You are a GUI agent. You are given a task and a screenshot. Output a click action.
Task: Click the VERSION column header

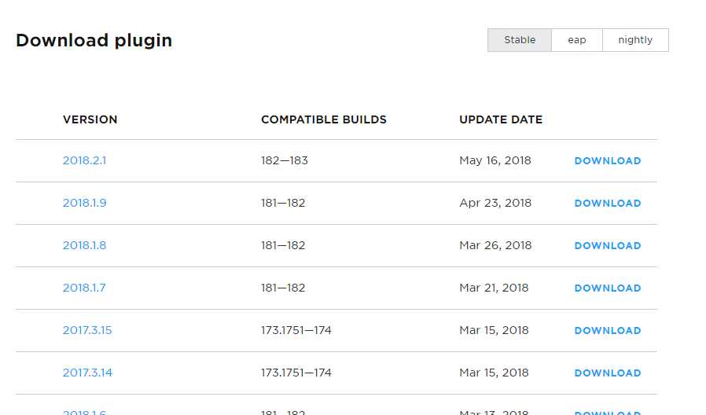click(90, 119)
